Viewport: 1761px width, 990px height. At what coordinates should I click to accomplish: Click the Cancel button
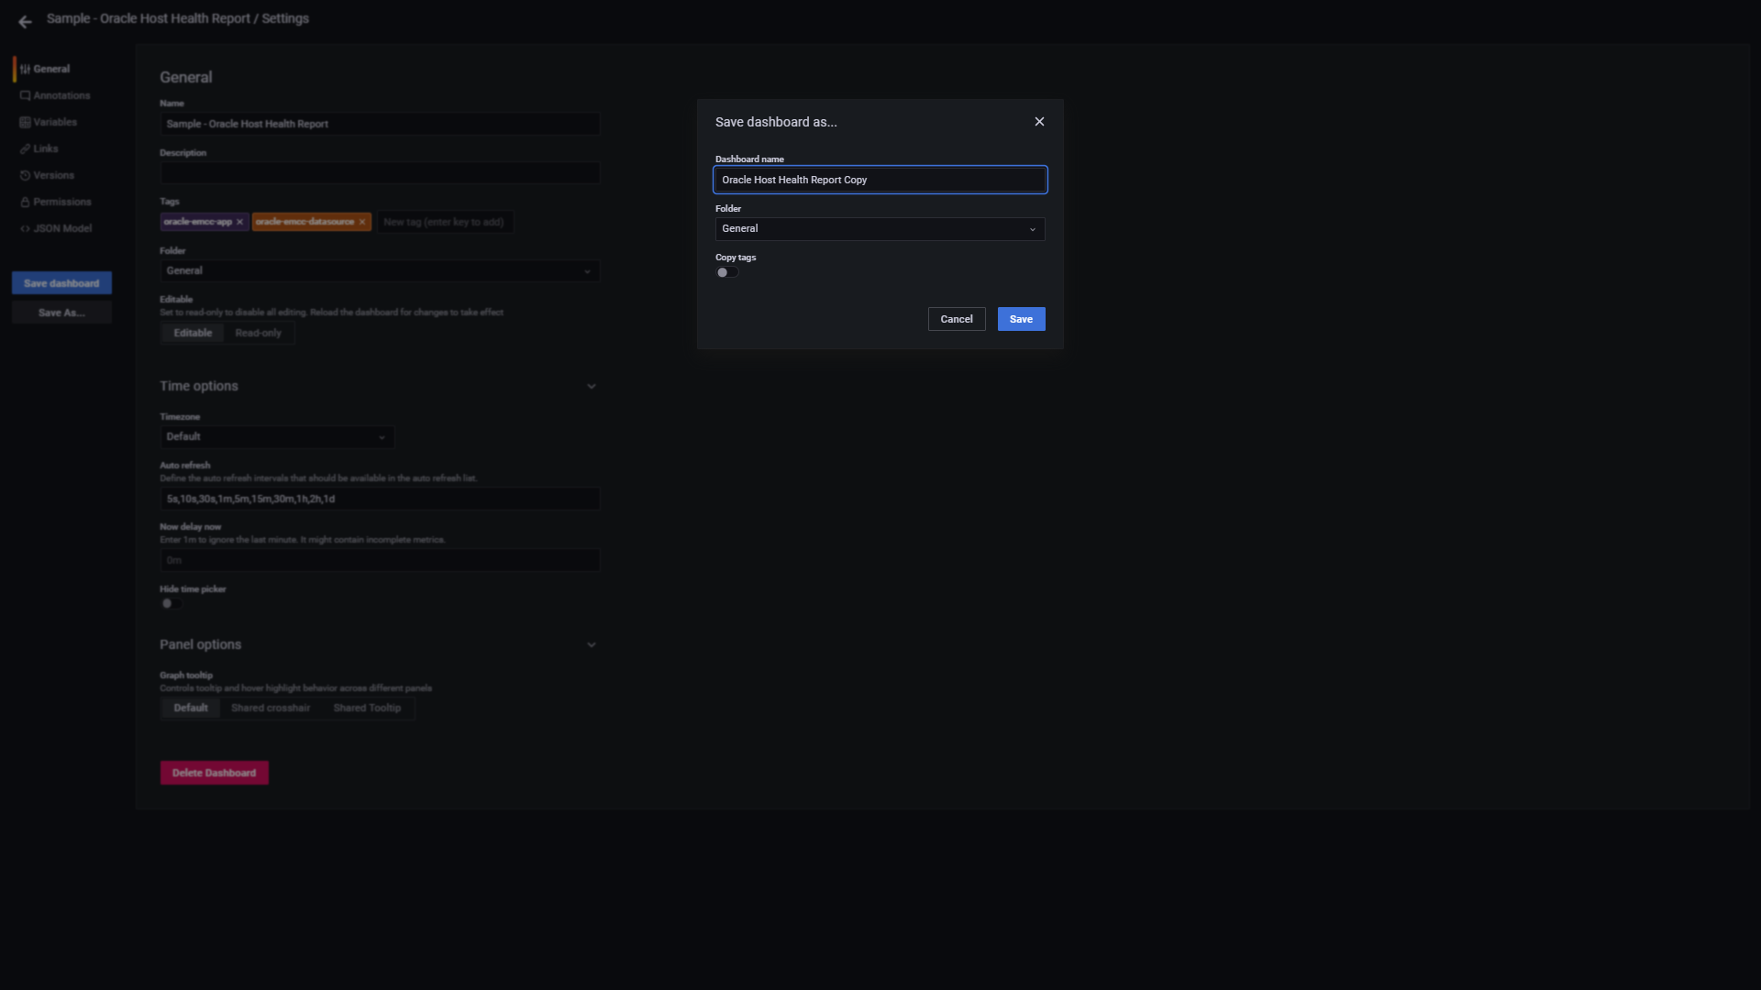[956, 319]
